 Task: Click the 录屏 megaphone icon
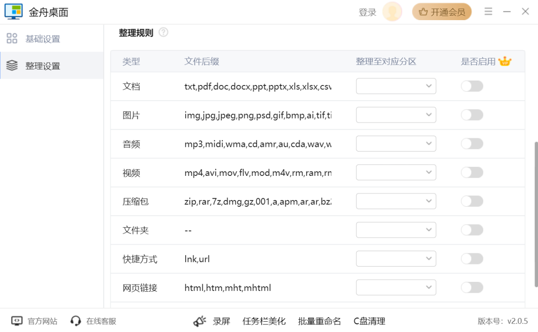click(x=200, y=321)
